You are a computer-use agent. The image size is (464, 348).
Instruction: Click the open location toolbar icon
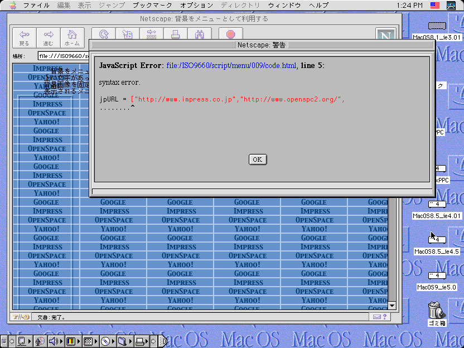[x=152, y=34]
